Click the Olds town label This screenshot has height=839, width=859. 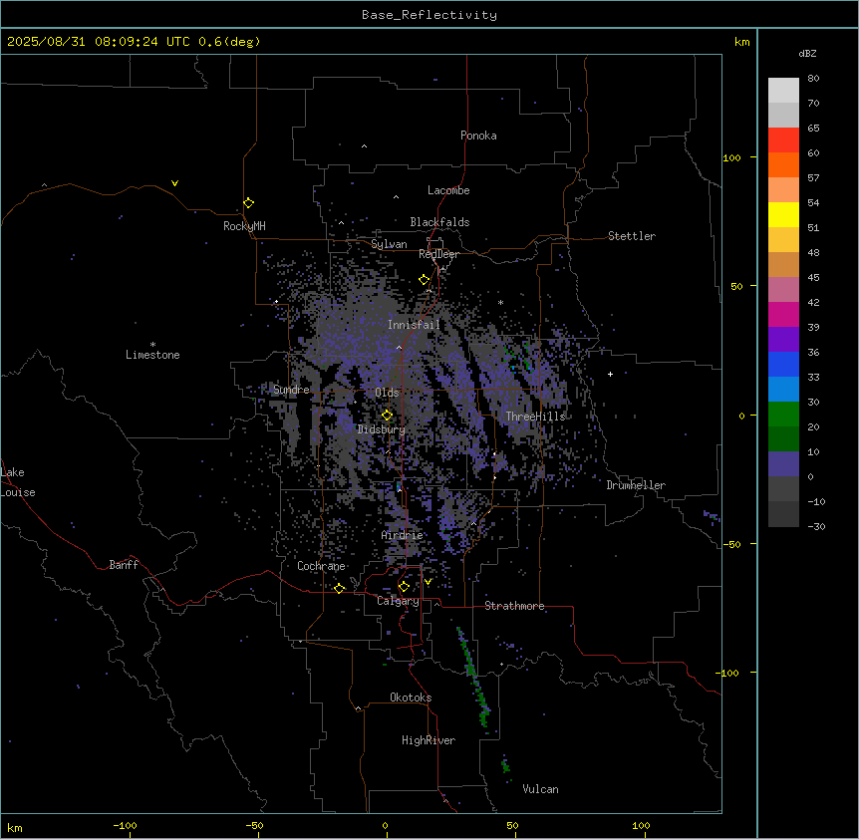click(387, 393)
